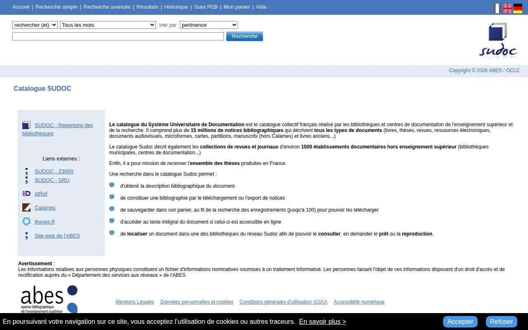Open the SUDOC - SRU link
The image size is (528, 330).
pos(52,180)
